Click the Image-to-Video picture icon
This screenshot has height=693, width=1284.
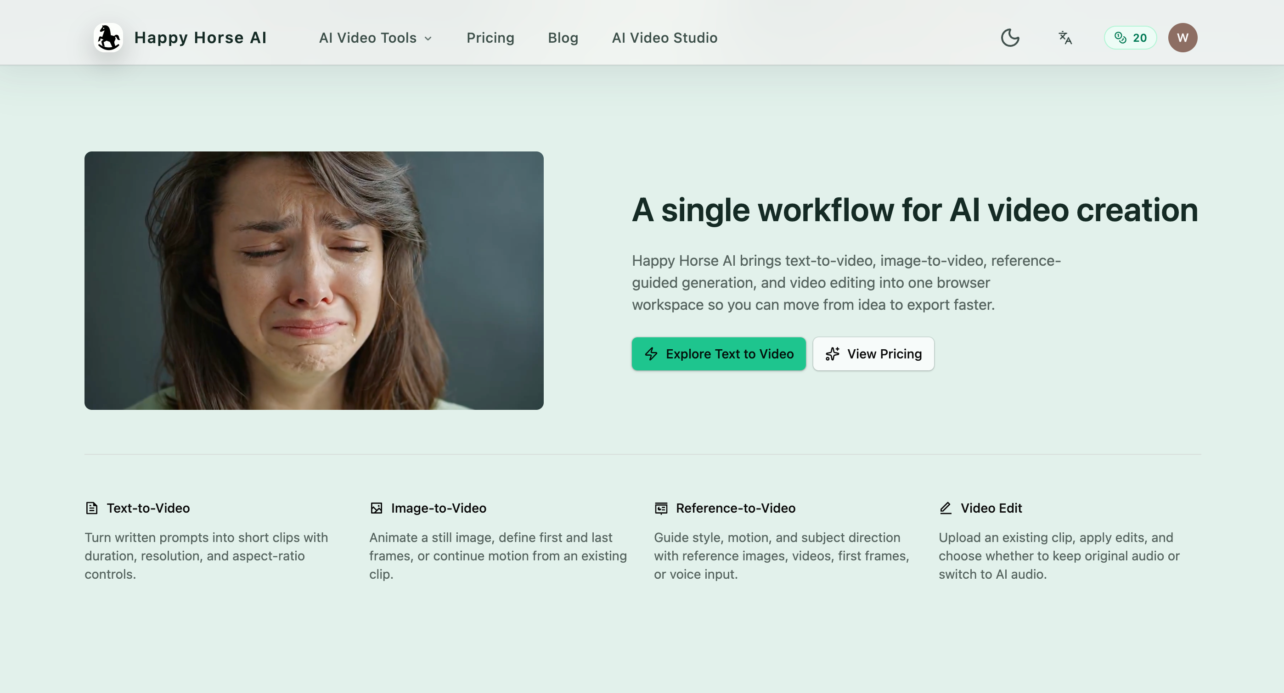point(376,508)
